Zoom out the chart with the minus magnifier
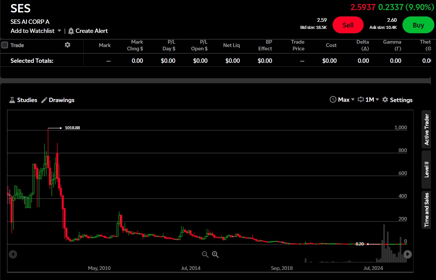Viewport: 436px width, 280px height. pyautogui.click(x=205, y=254)
